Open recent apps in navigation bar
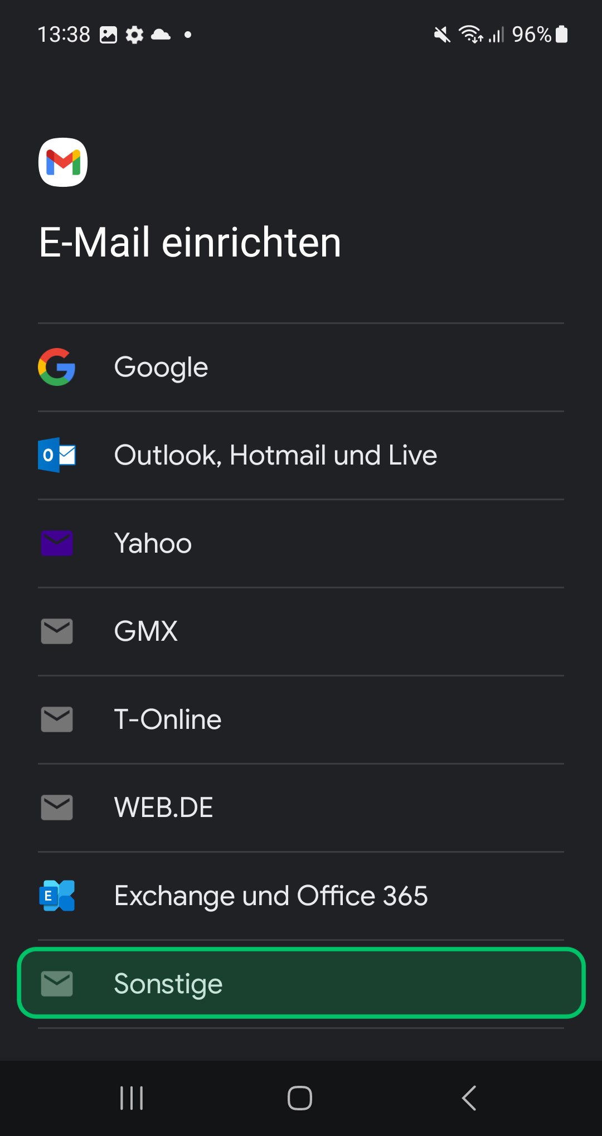Screen dimensions: 602x1136 point(132,1098)
